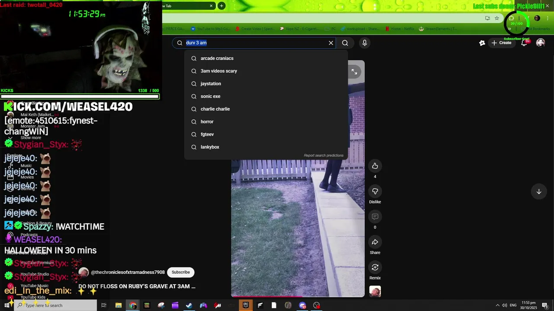Bookmark this page with the star icon

coord(497,18)
